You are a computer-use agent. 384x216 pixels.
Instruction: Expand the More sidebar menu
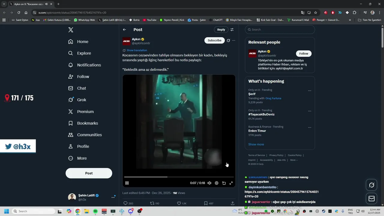coord(77,158)
